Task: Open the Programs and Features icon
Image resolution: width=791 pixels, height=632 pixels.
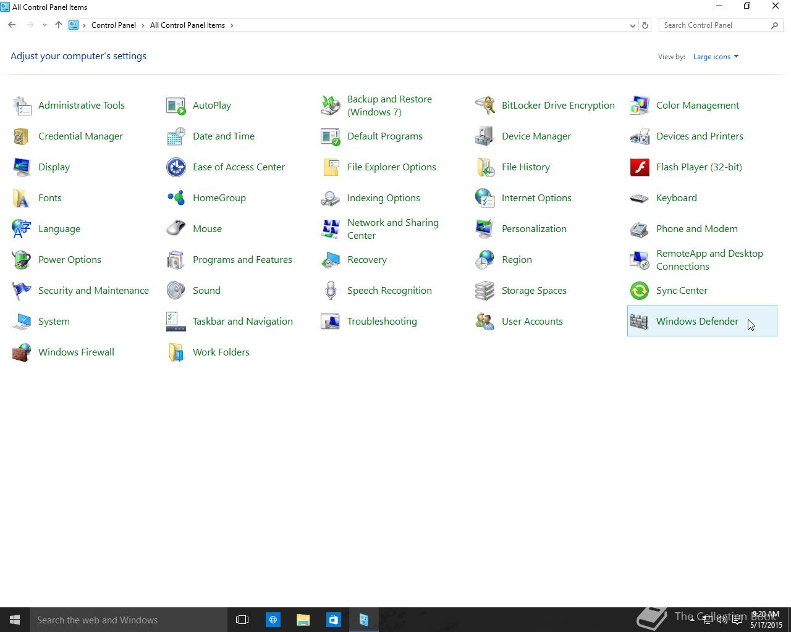Action: tap(176, 260)
